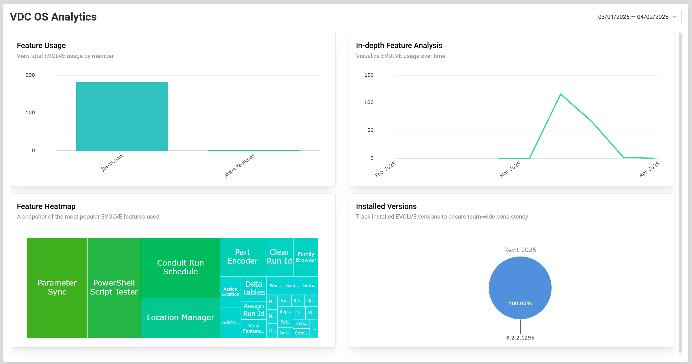Screen dimensions: 692x364
Task: Click the View Feature tile
Action: point(254,329)
